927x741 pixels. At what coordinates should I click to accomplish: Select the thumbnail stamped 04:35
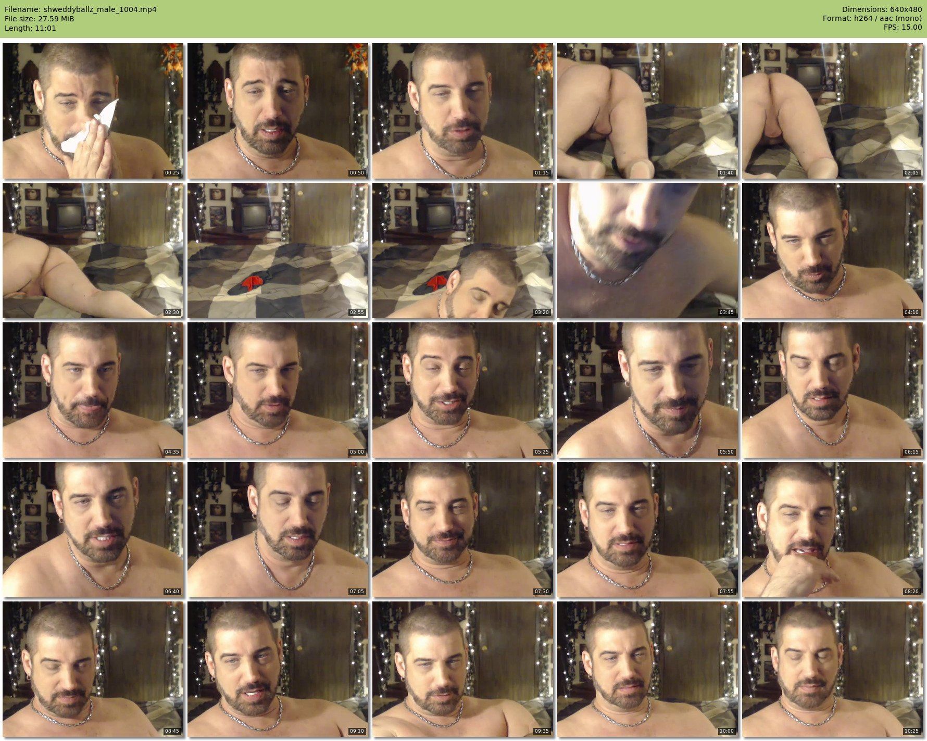coord(93,390)
